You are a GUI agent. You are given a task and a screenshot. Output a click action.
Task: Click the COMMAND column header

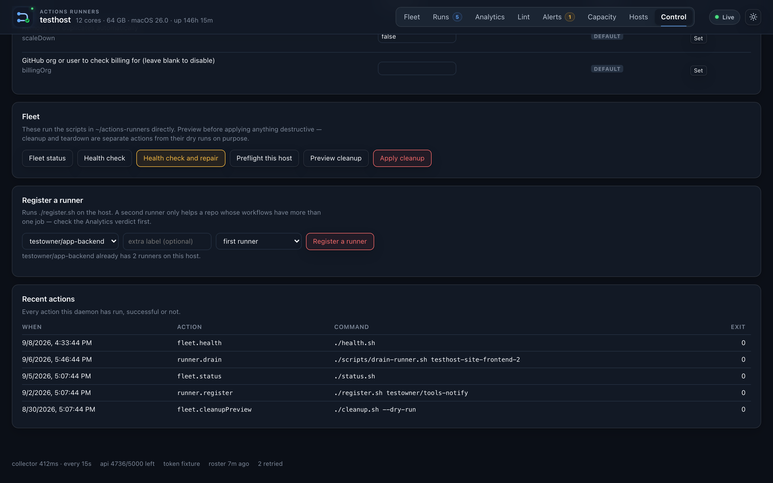tap(351, 327)
